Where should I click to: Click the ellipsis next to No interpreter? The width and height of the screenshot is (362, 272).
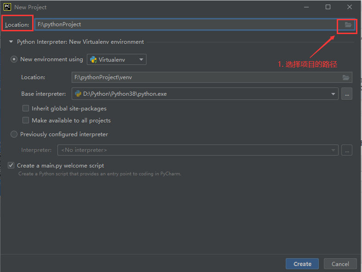(x=346, y=150)
